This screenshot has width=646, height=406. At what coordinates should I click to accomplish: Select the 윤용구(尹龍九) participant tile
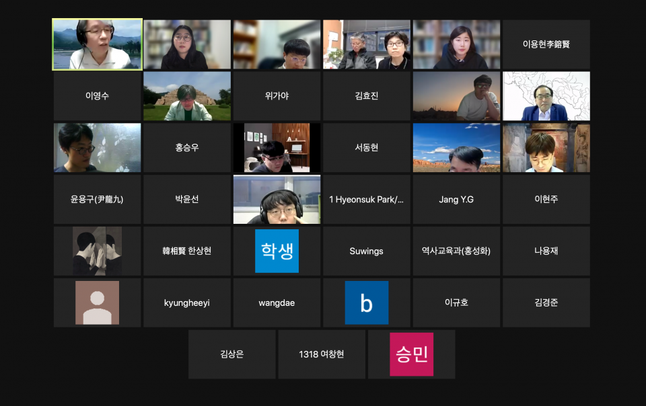[x=97, y=200]
